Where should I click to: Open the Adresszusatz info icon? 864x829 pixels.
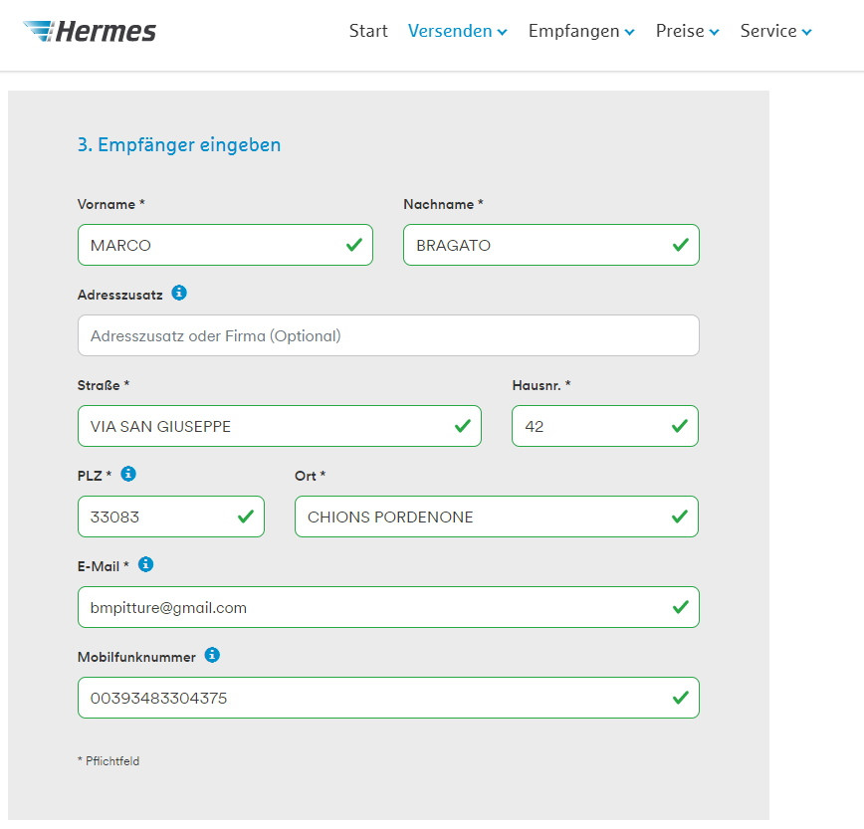click(179, 293)
